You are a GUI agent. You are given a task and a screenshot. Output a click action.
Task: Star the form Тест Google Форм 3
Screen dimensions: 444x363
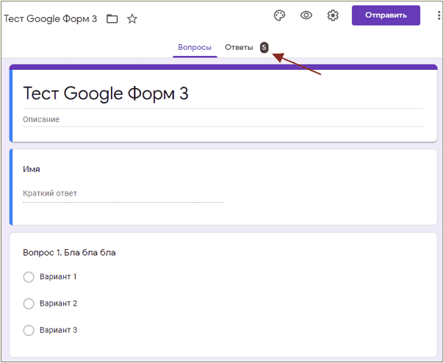132,19
